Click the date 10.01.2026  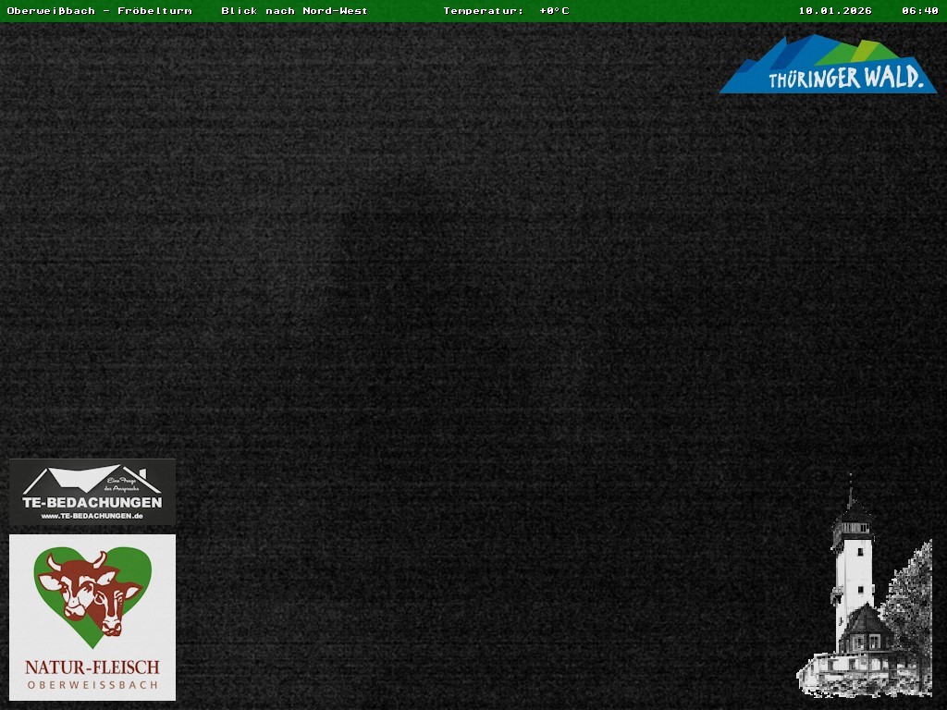pos(835,11)
